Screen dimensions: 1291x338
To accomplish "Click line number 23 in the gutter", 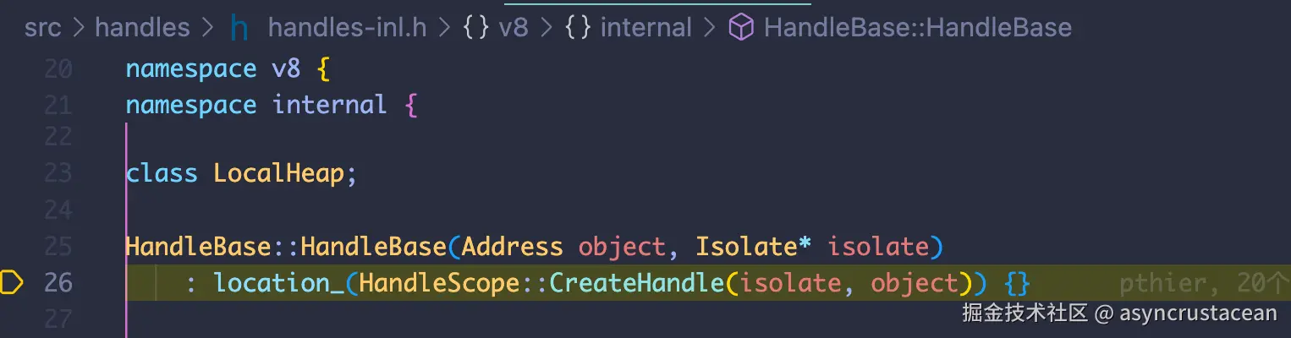I will click(58, 174).
